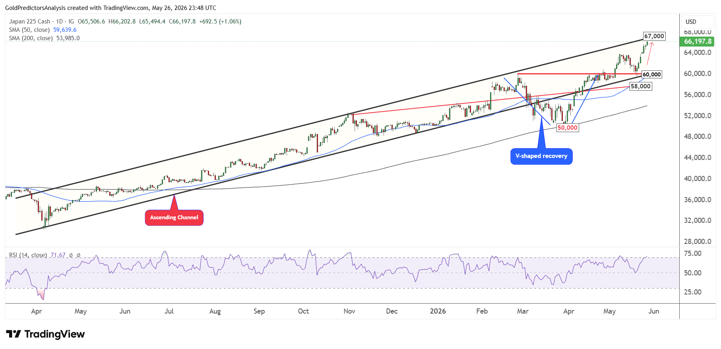Click the Japan 225 Cash symbol title
This screenshot has width=721, height=349.
click(x=29, y=21)
